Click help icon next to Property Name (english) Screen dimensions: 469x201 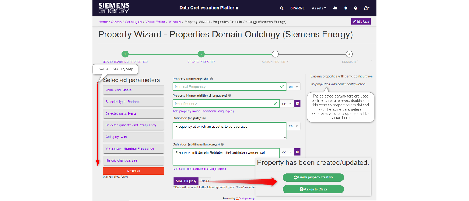click(x=212, y=79)
